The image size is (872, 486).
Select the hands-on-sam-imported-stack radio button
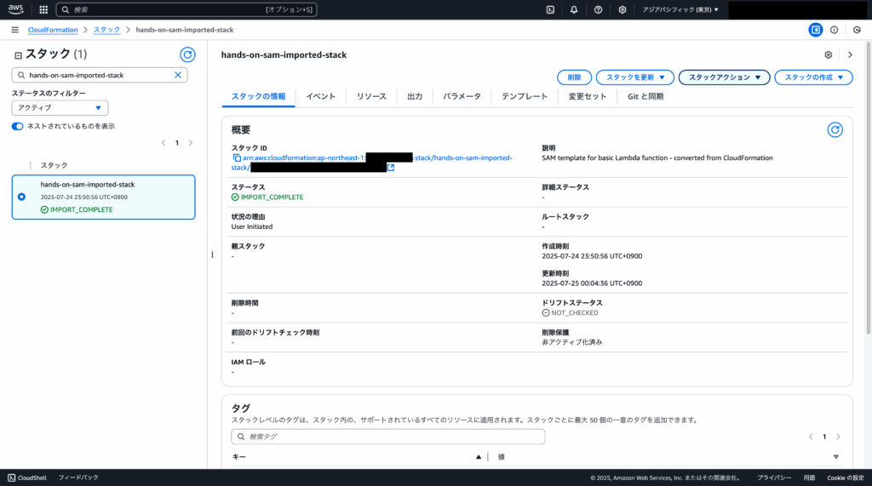pos(21,197)
